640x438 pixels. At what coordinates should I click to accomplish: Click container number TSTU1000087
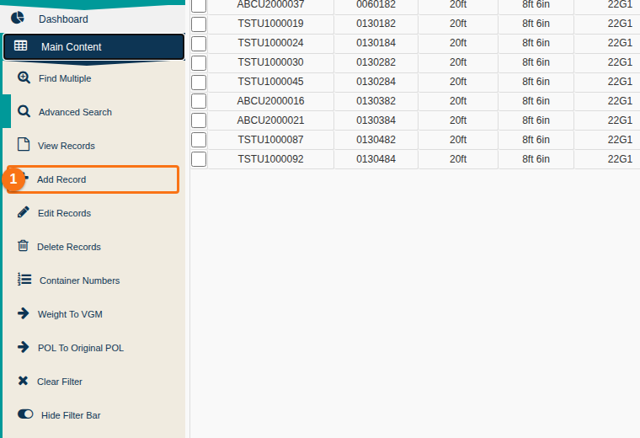coord(270,140)
